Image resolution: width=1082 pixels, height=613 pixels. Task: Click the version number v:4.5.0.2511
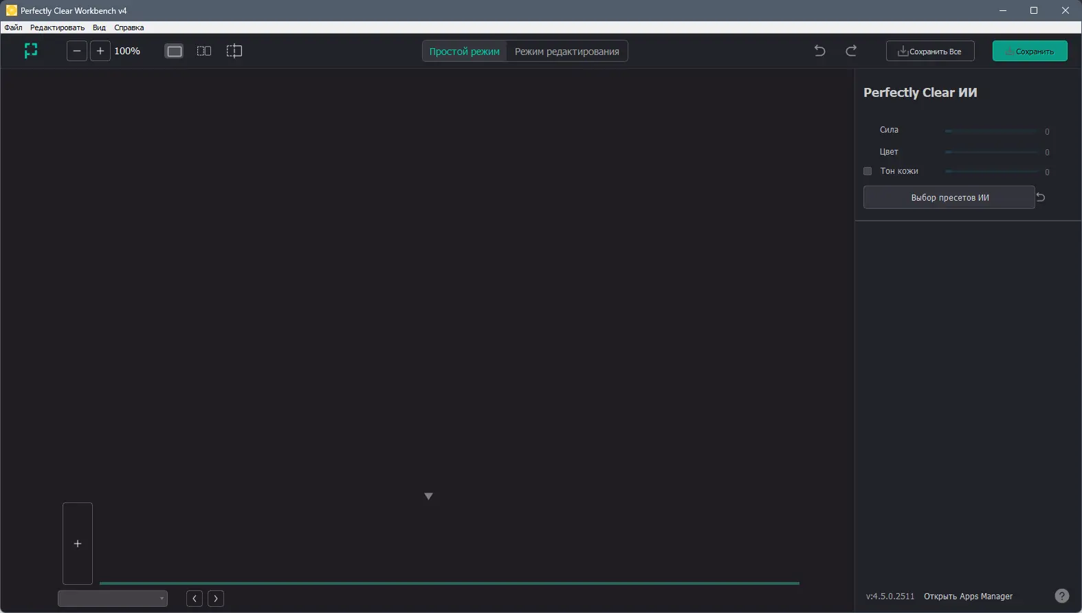(890, 597)
